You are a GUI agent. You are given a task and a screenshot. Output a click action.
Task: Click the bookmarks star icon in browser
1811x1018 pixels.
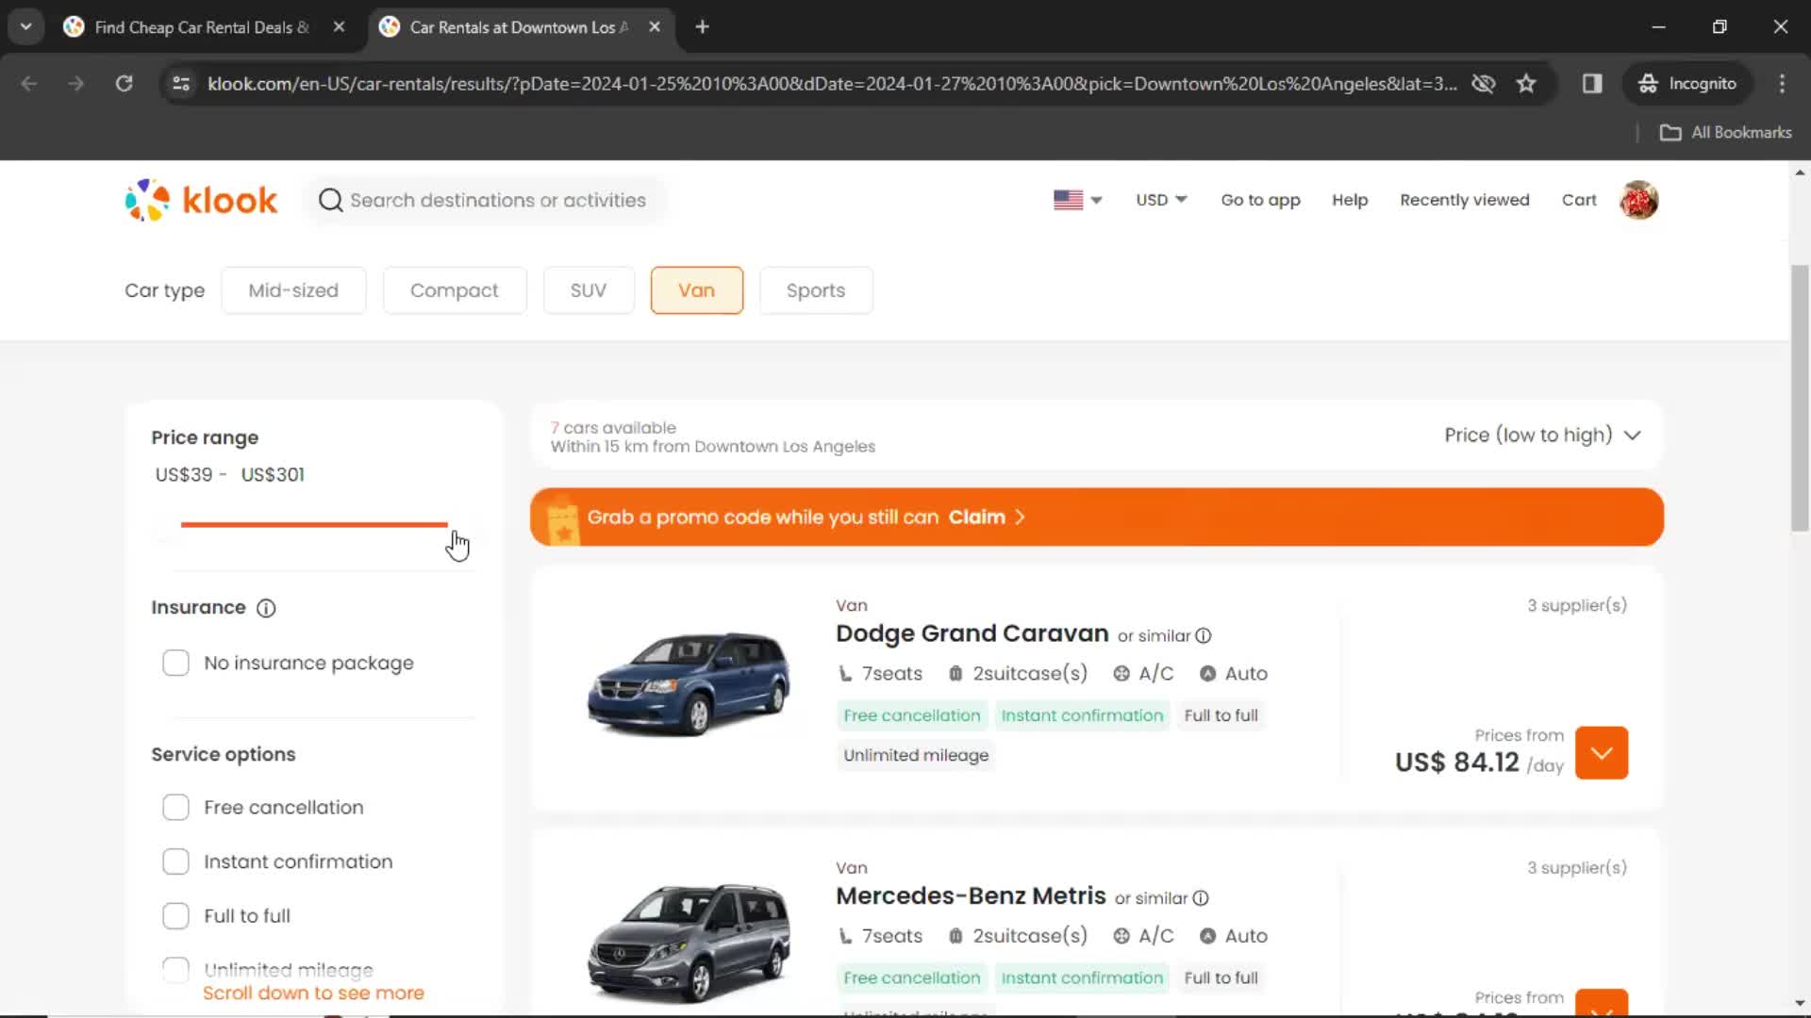point(1526,83)
